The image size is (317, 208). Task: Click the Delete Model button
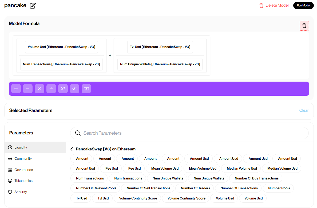[274, 5]
